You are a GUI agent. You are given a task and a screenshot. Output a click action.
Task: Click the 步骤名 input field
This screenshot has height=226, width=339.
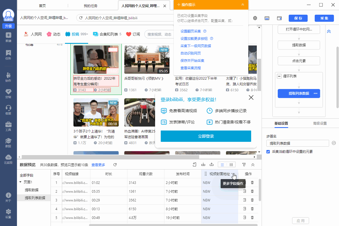(x=297, y=143)
